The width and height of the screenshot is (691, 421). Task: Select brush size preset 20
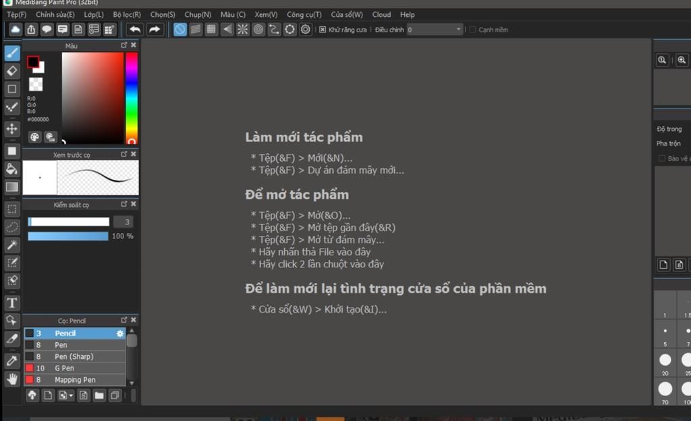(665, 364)
